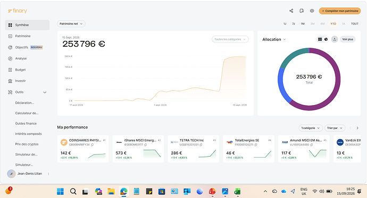Select the YTD time range
This screenshot has width=367, height=198.
click(333, 24)
